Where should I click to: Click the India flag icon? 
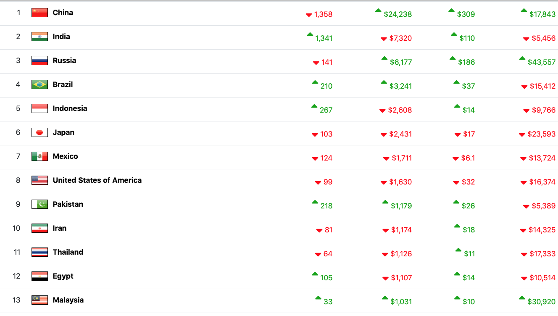click(x=39, y=37)
